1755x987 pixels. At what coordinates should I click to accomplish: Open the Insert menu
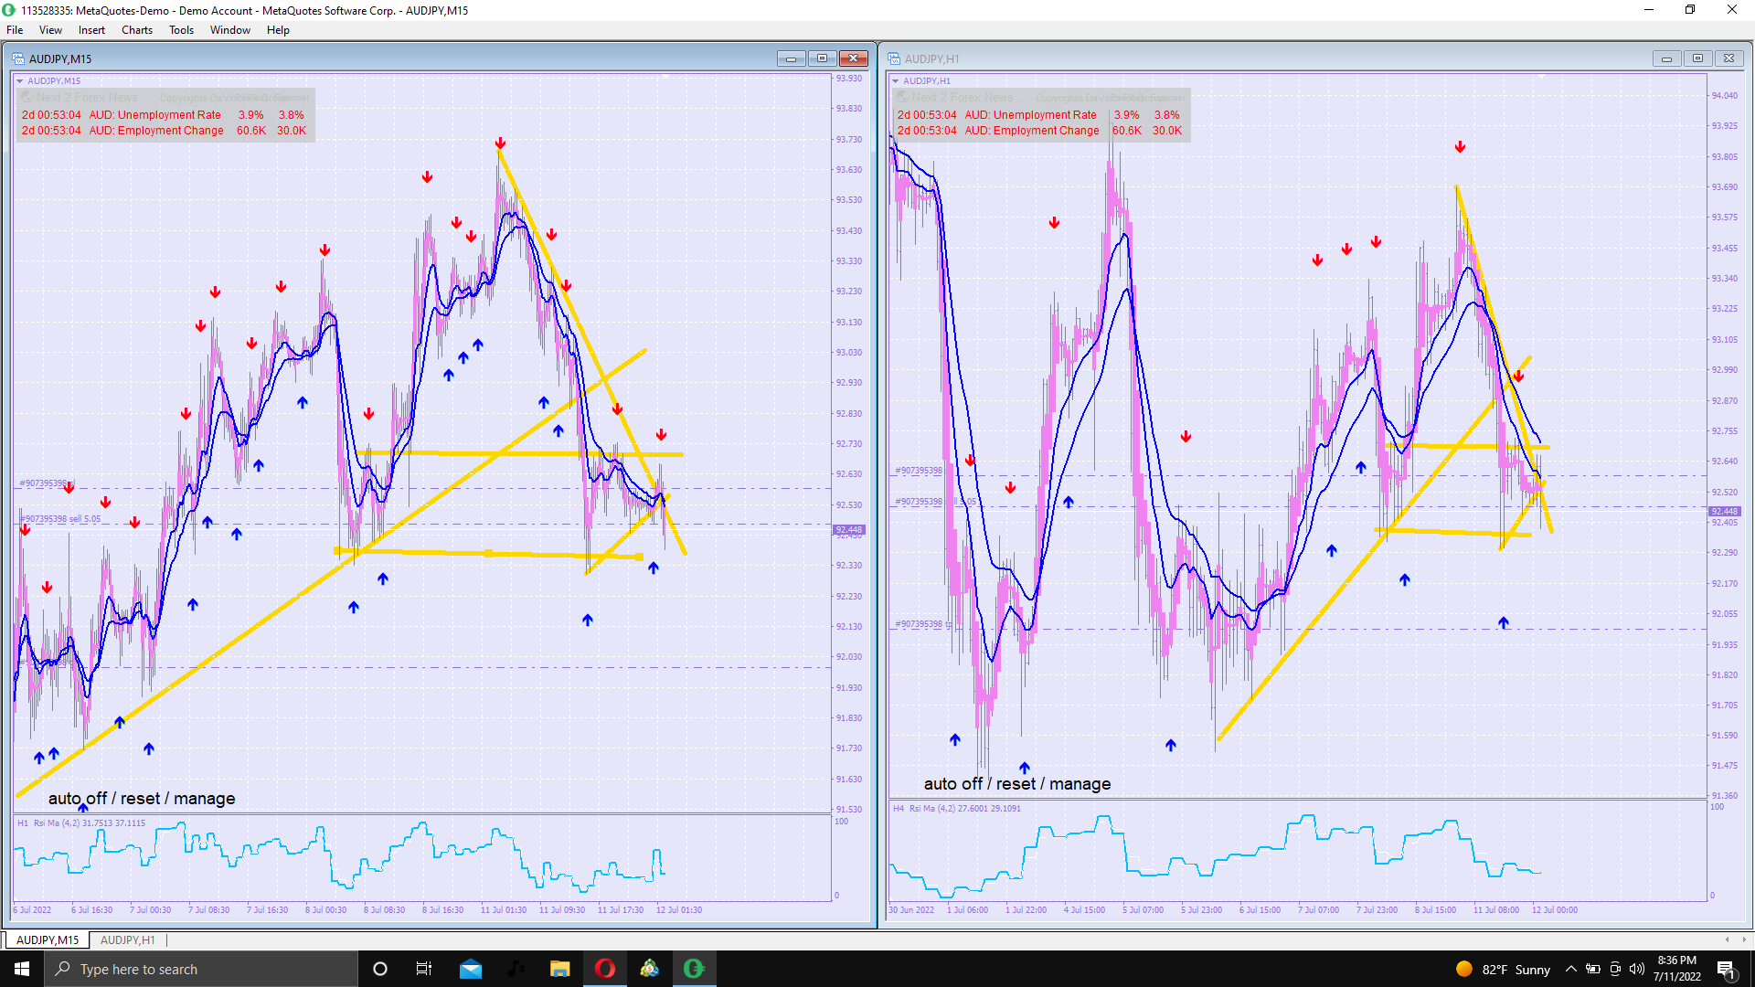[91, 30]
